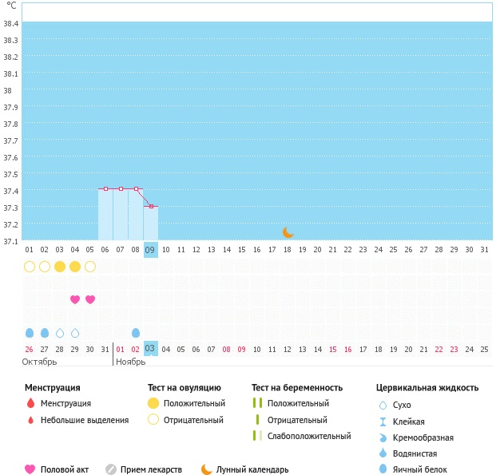Click the highlighted cycle day 09 label
Image resolution: width=500 pixels, height=475 pixels.
point(151,250)
